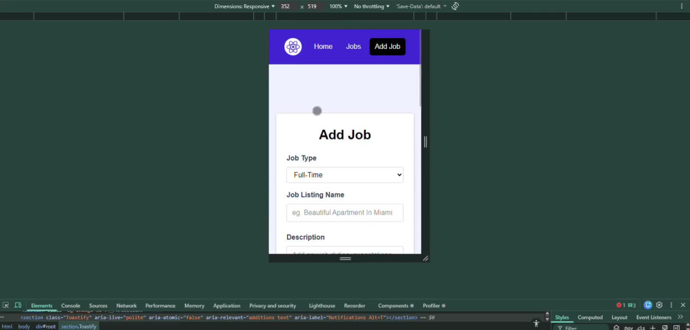
Task: Toggle the :hov element state button
Action: pos(629,328)
